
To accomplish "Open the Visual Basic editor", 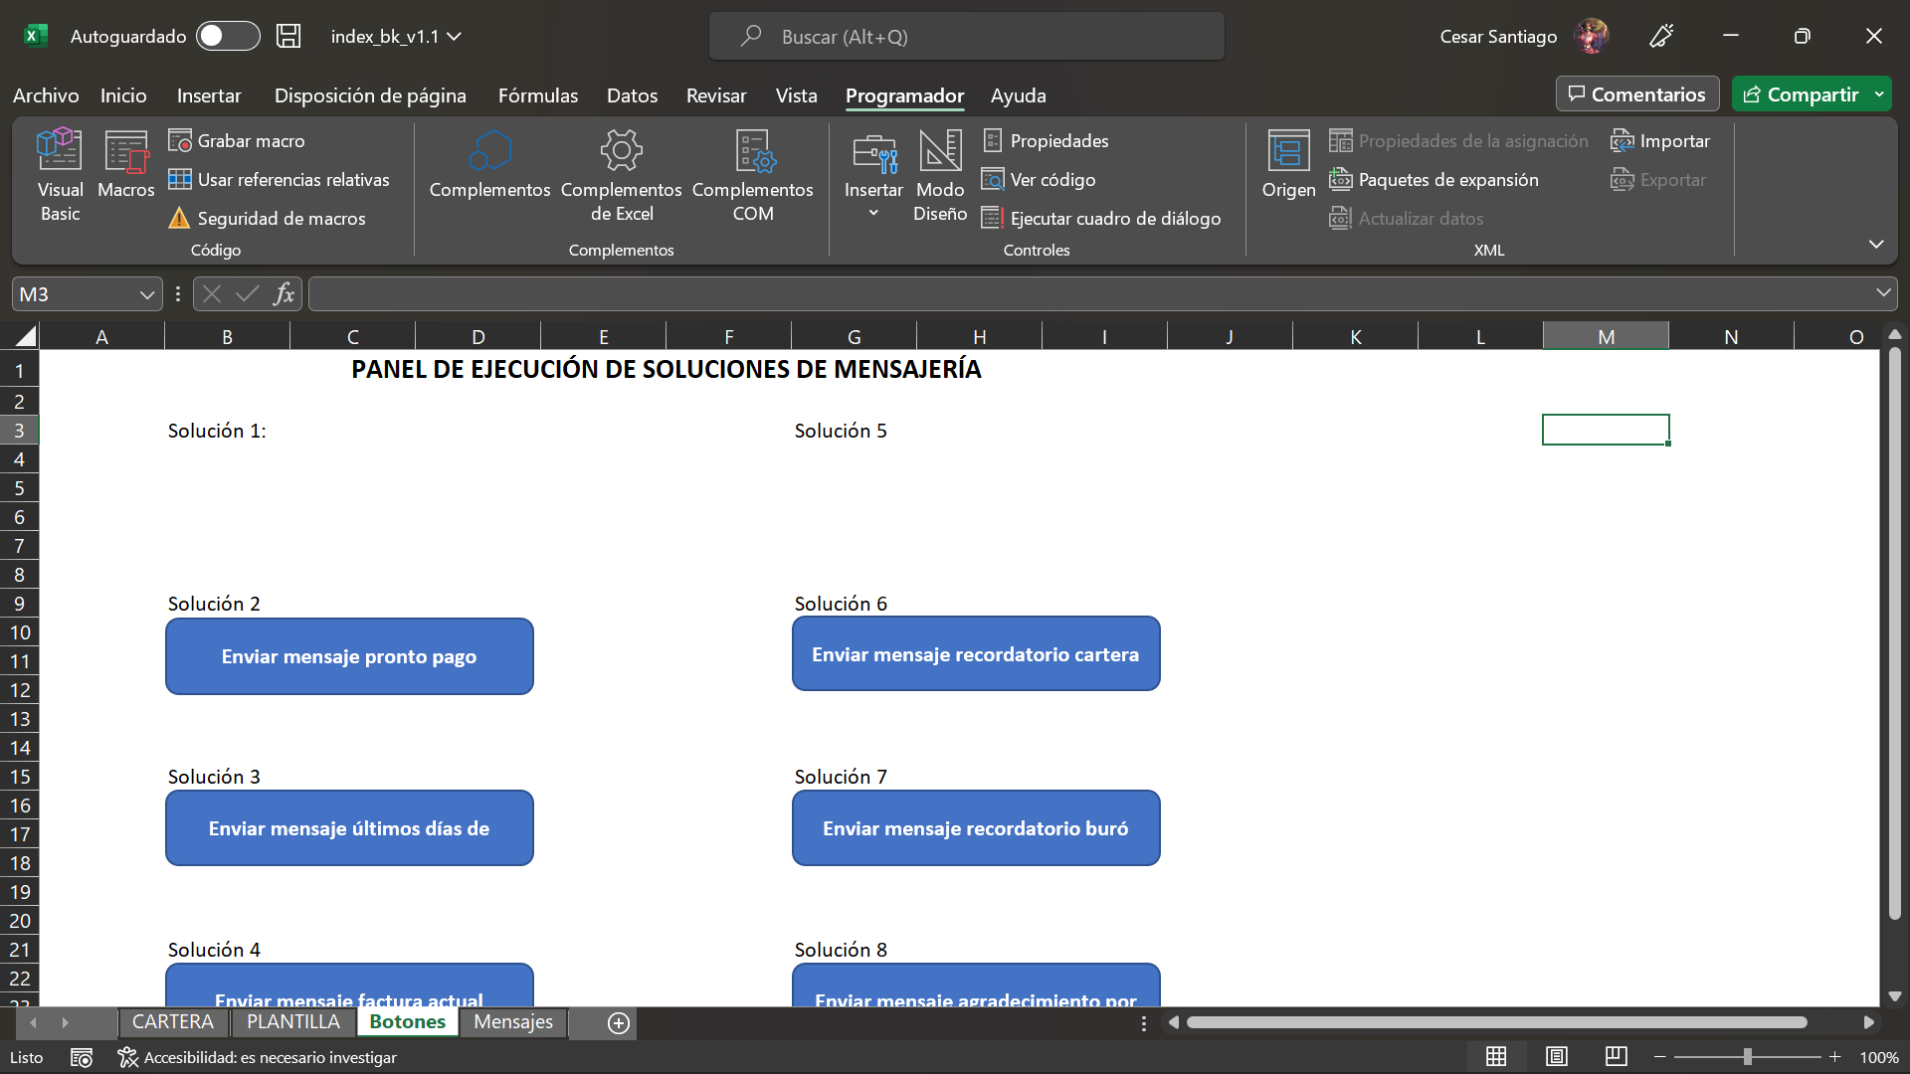I will click(59, 175).
